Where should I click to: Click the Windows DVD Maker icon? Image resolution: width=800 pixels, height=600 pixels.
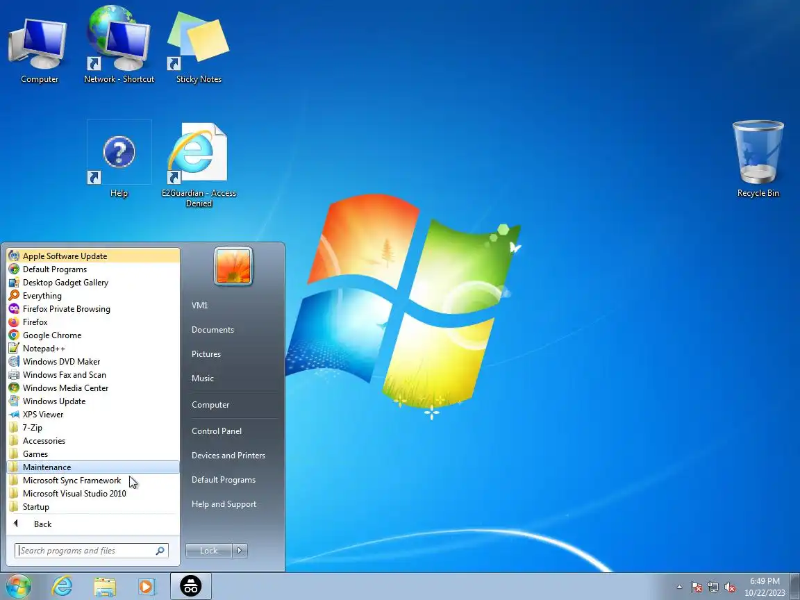tap(14, 362)
